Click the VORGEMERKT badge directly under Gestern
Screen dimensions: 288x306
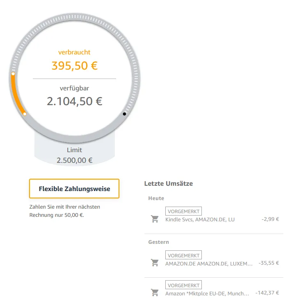[x=183, y=255]
